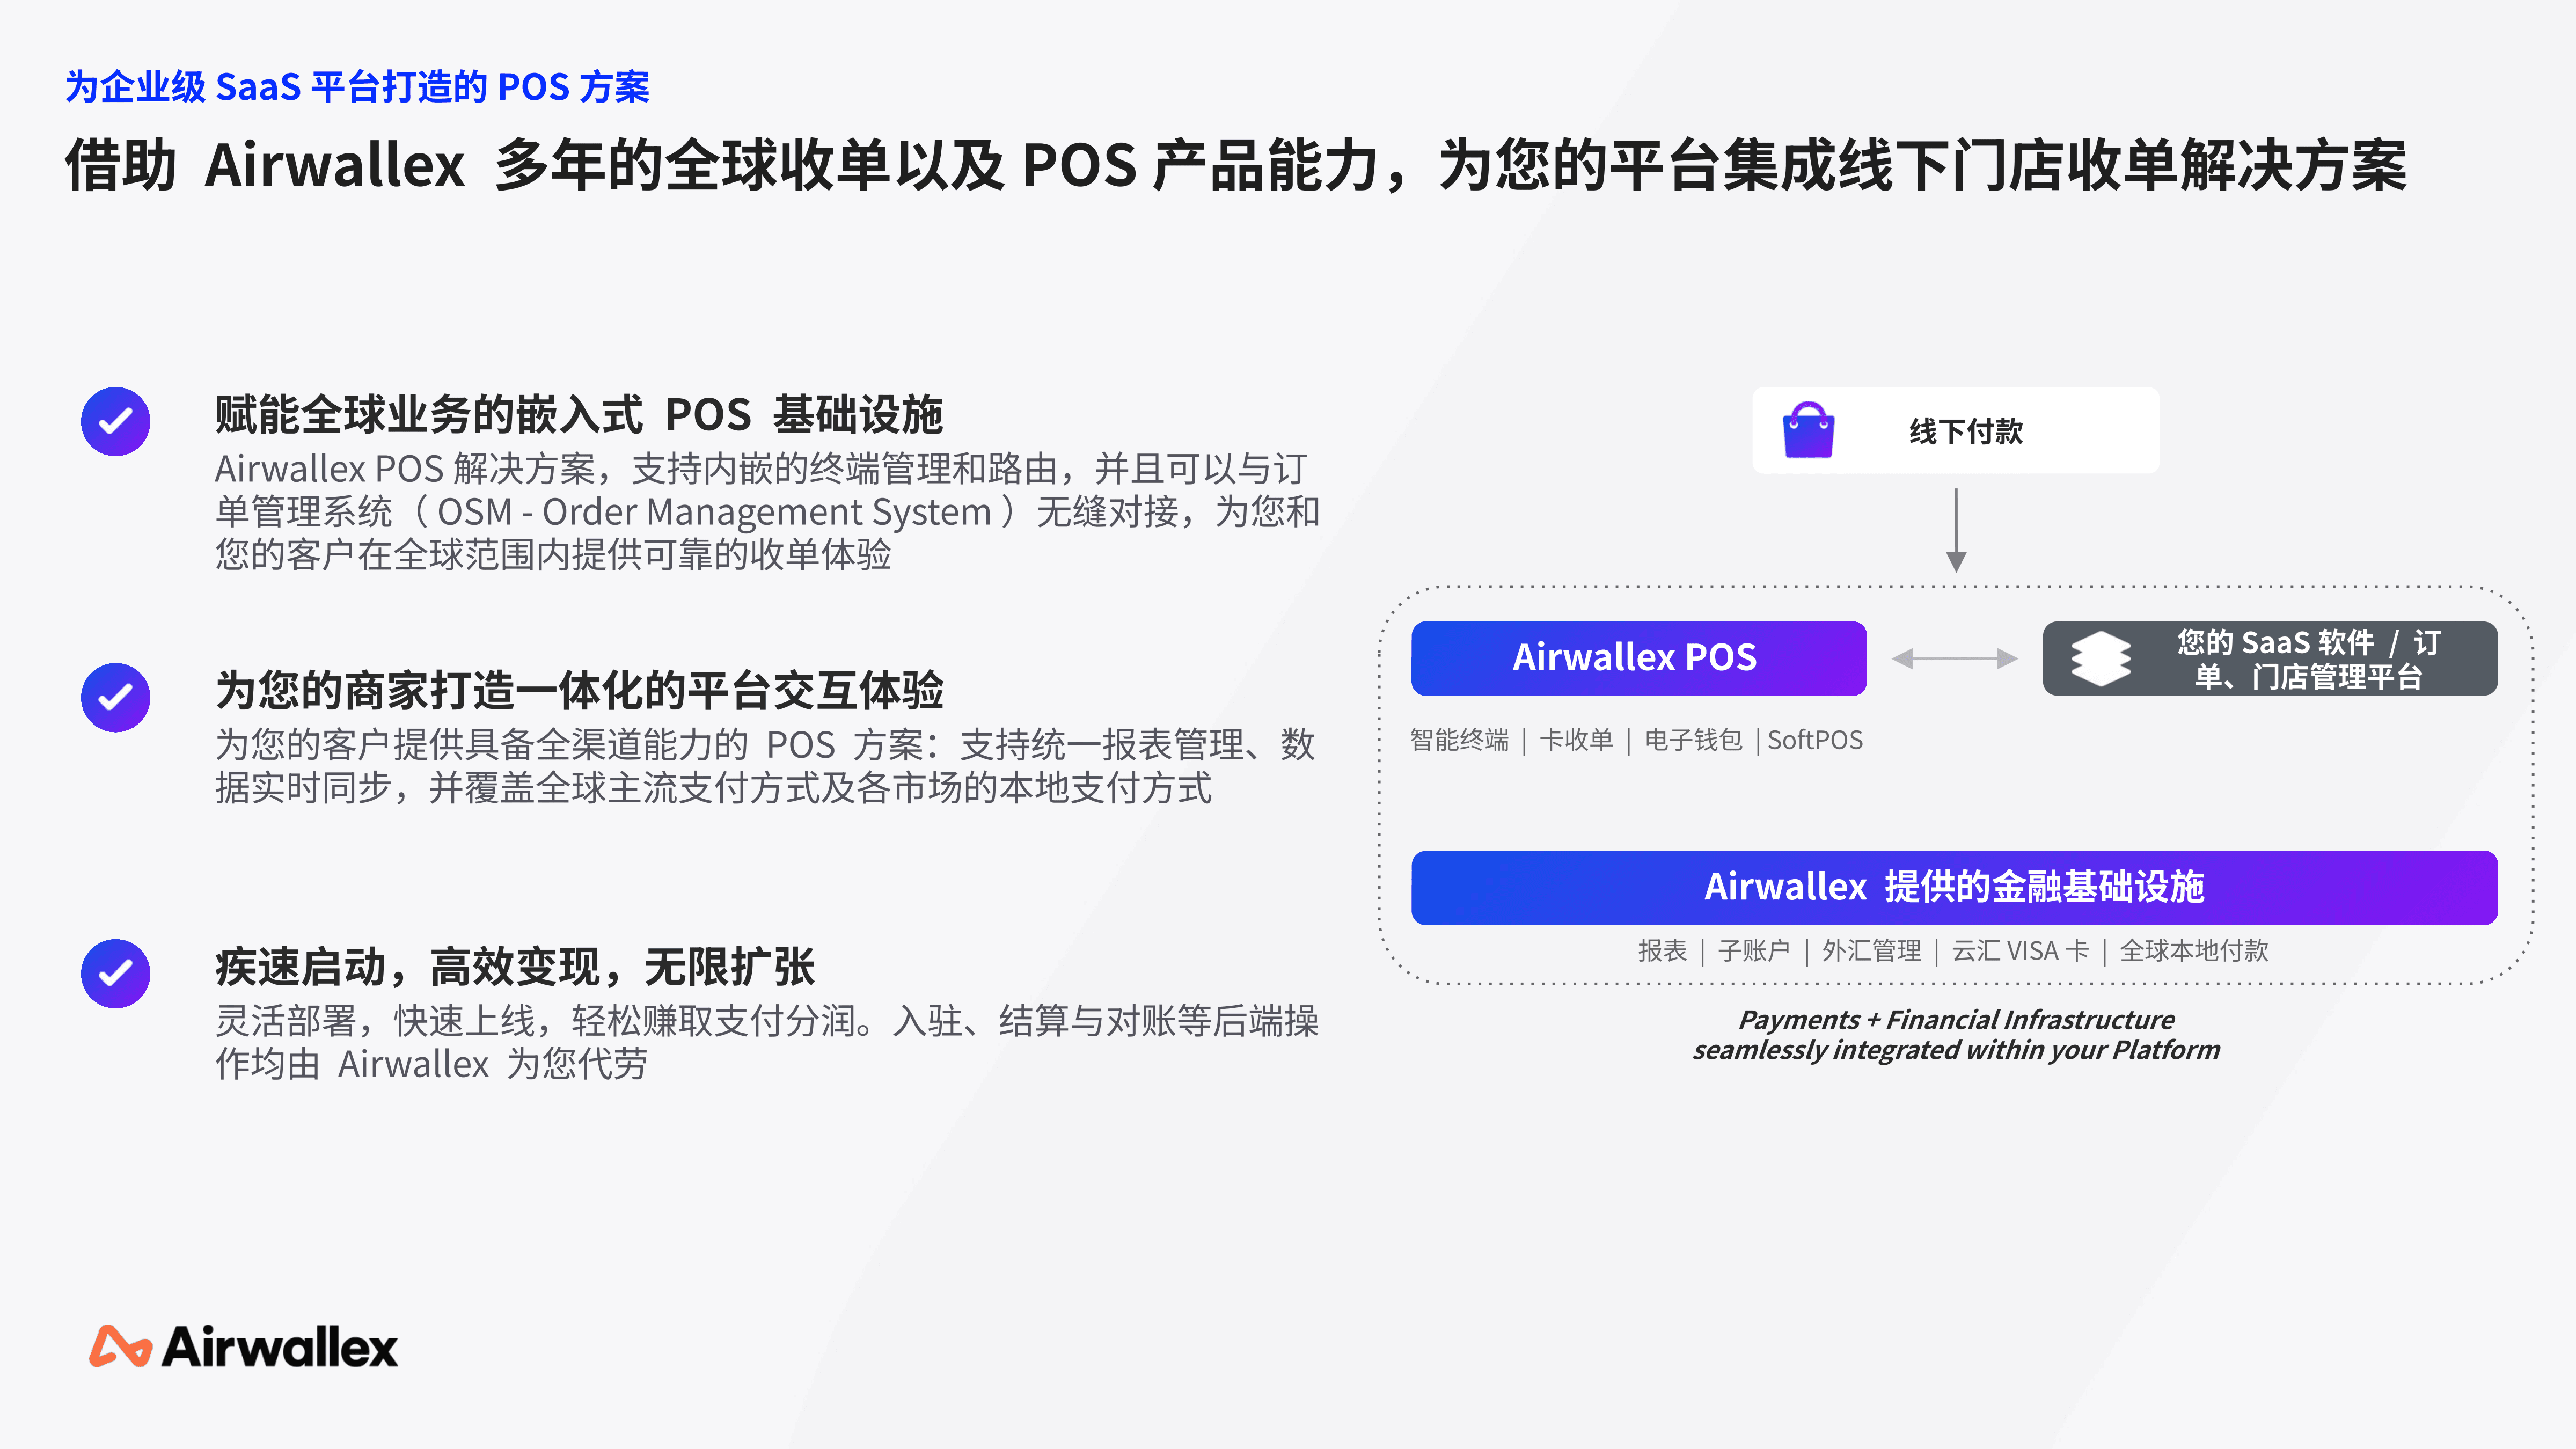Click the text 子账户

[1754, 950]
